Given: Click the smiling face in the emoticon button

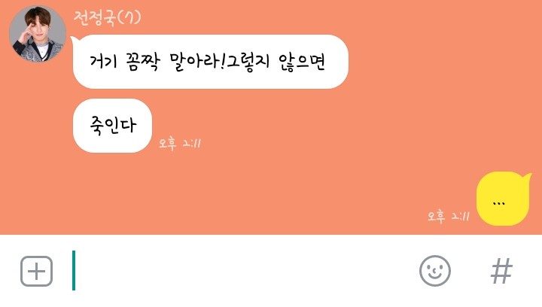Looking at the screenshot, I should [x=435, y=271].
